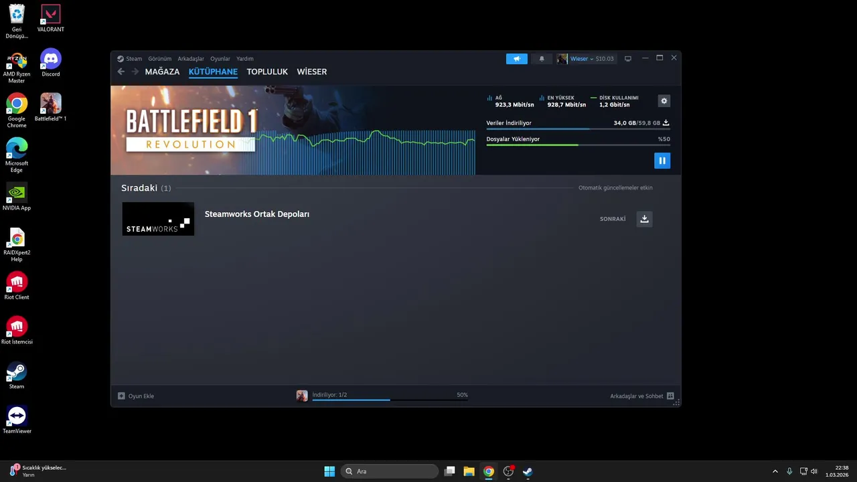
Task: Click the bottom download progress bar
Action: (390, 400)
